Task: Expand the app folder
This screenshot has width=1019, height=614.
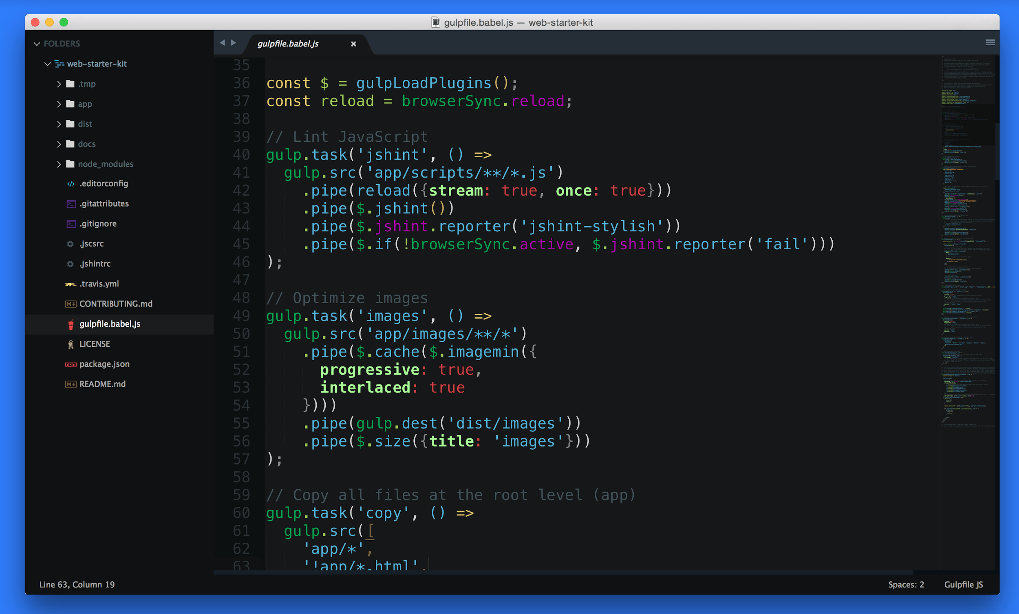Action: [x=59, y=104]
